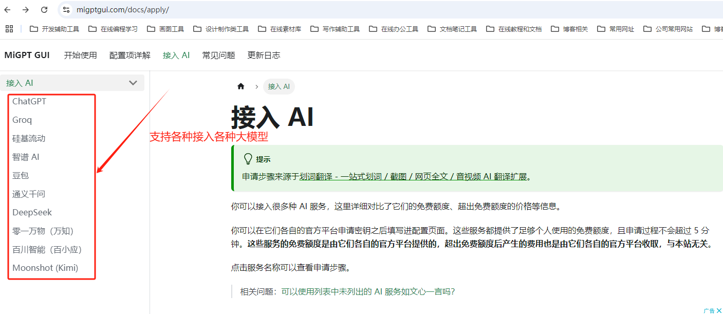
Task: Open 智谱 AI in the sidebar
Action: tap(26, 157)
